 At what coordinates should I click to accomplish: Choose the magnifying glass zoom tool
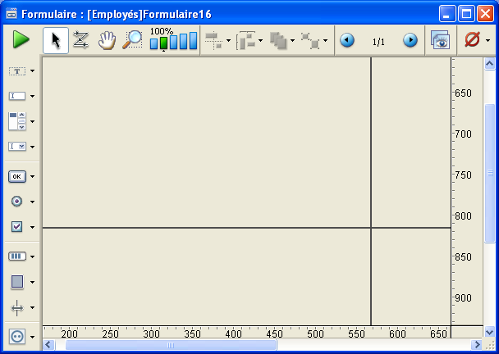pos(131,40)
